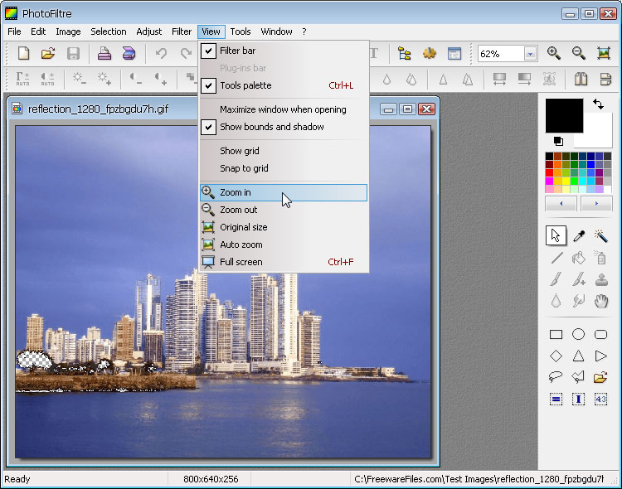Click the Print icon
This screenshot has width=622, height=489.
pos(104,53)
